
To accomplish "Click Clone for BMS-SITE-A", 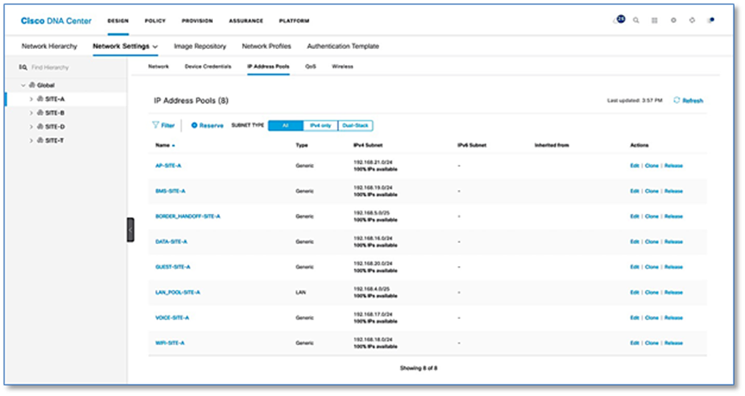I will point(652,191).
